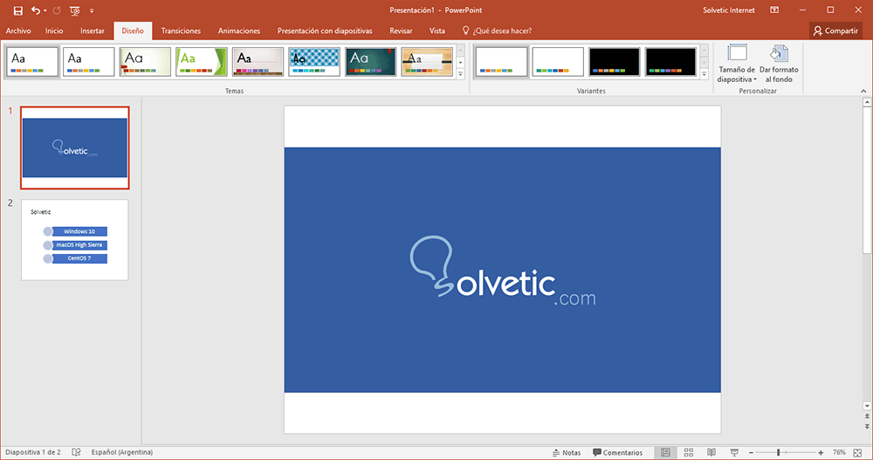The width and height of the screenshot is (873, 460).
Task: Switch to Normal view icon
Action: pos(665,452)
